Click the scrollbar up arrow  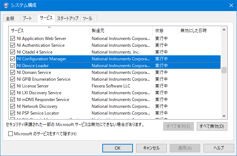click(x=224, y=30)
